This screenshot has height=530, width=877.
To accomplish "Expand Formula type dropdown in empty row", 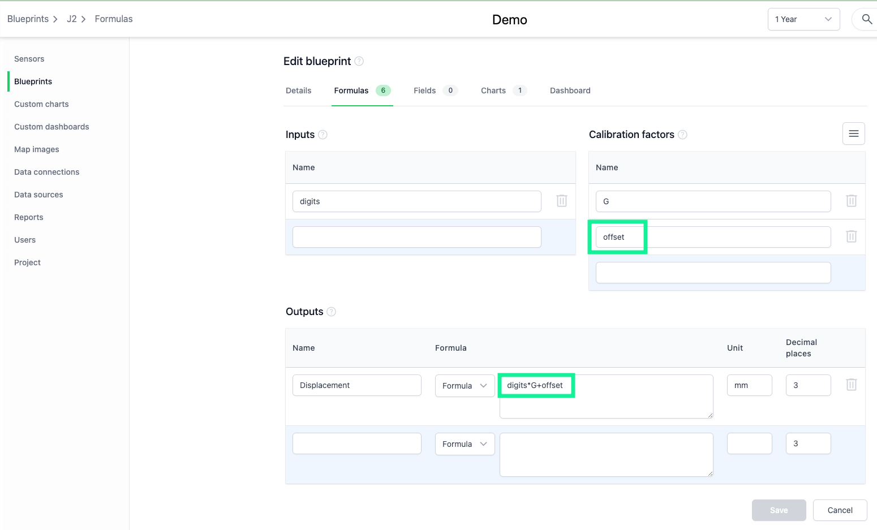I will 465,444.
